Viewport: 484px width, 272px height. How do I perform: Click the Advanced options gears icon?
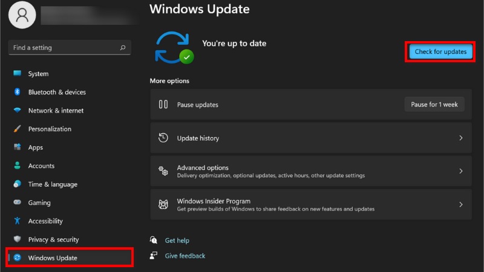(x=163, y=171)
